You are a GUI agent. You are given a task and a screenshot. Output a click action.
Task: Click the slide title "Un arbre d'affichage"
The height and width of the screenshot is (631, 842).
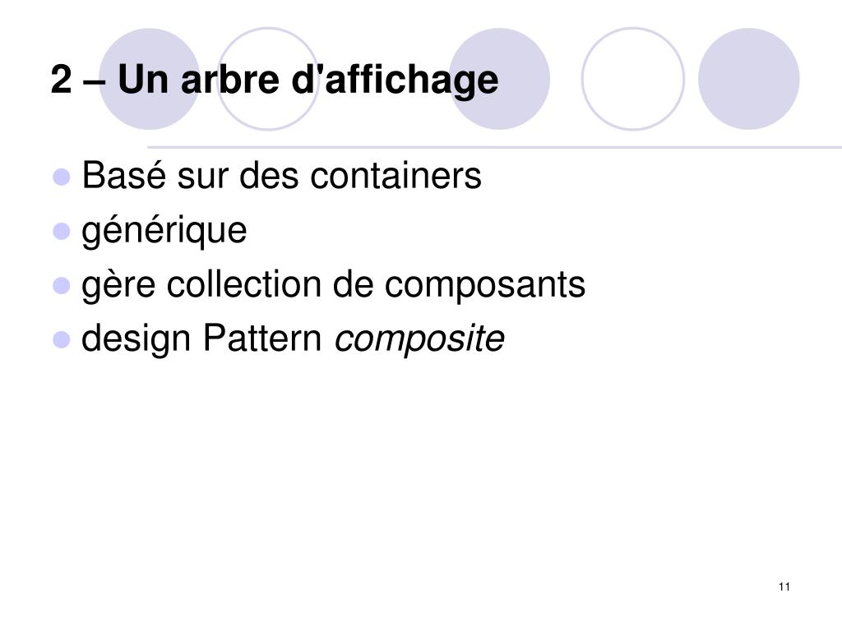tap(308, 80)
